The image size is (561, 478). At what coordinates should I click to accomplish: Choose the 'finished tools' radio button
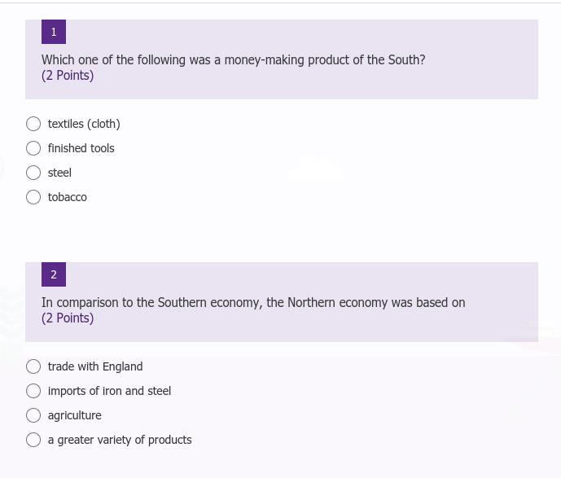point(33,148)
